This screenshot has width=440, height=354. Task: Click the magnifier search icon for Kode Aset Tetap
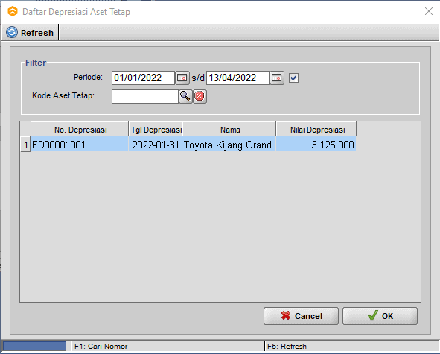185,96
